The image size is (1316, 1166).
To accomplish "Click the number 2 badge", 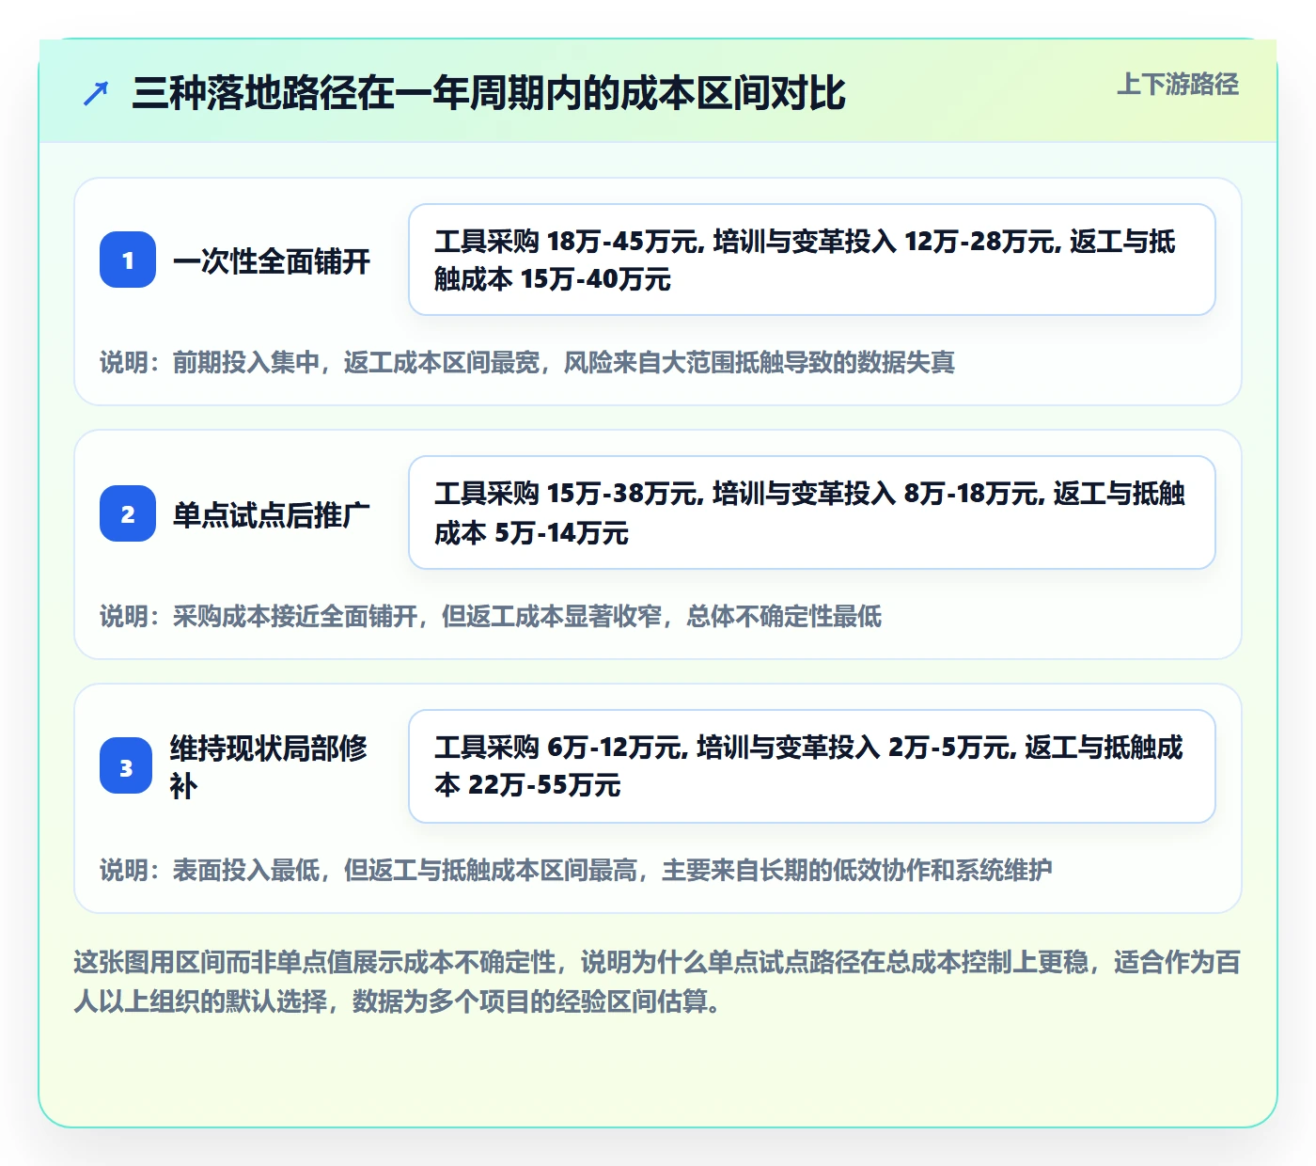I will tap(128, 513).
